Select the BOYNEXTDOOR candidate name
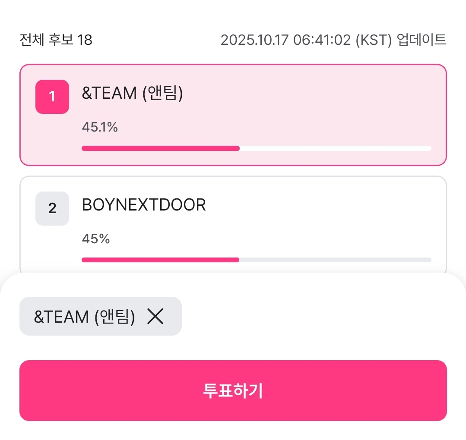Screen dimensions: 466x440 (144, 205)
